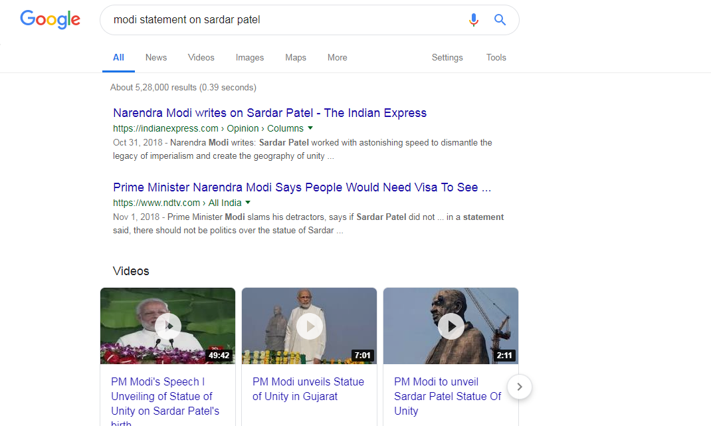The height and width of the screenshot is (426, 711).
Task: Expand dropdown arrow next to ndtv.com All India
Action: pyautogui.click(x=248, y=202)
